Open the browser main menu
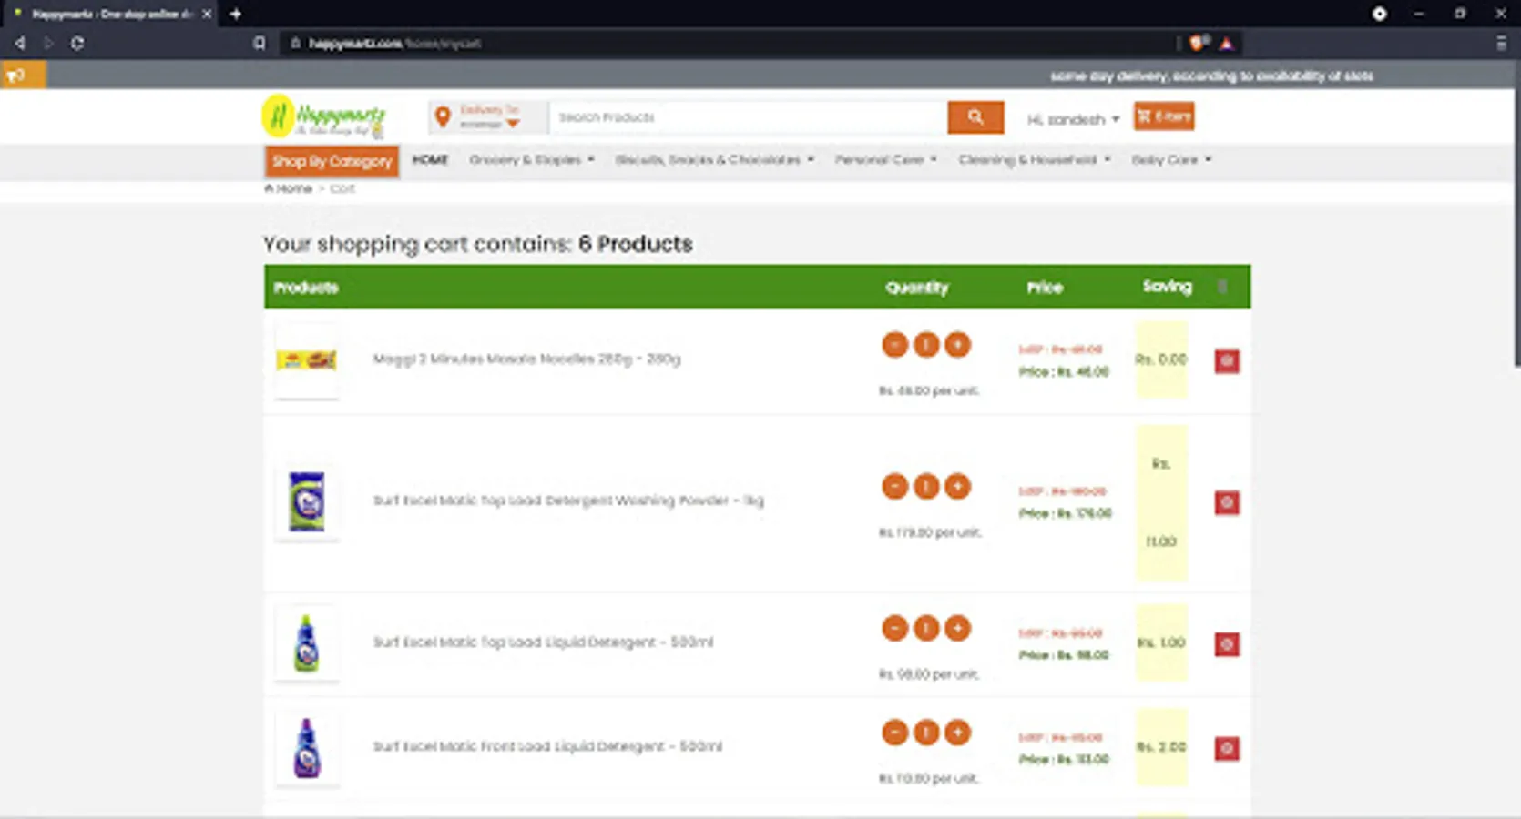 [1501, 43]
